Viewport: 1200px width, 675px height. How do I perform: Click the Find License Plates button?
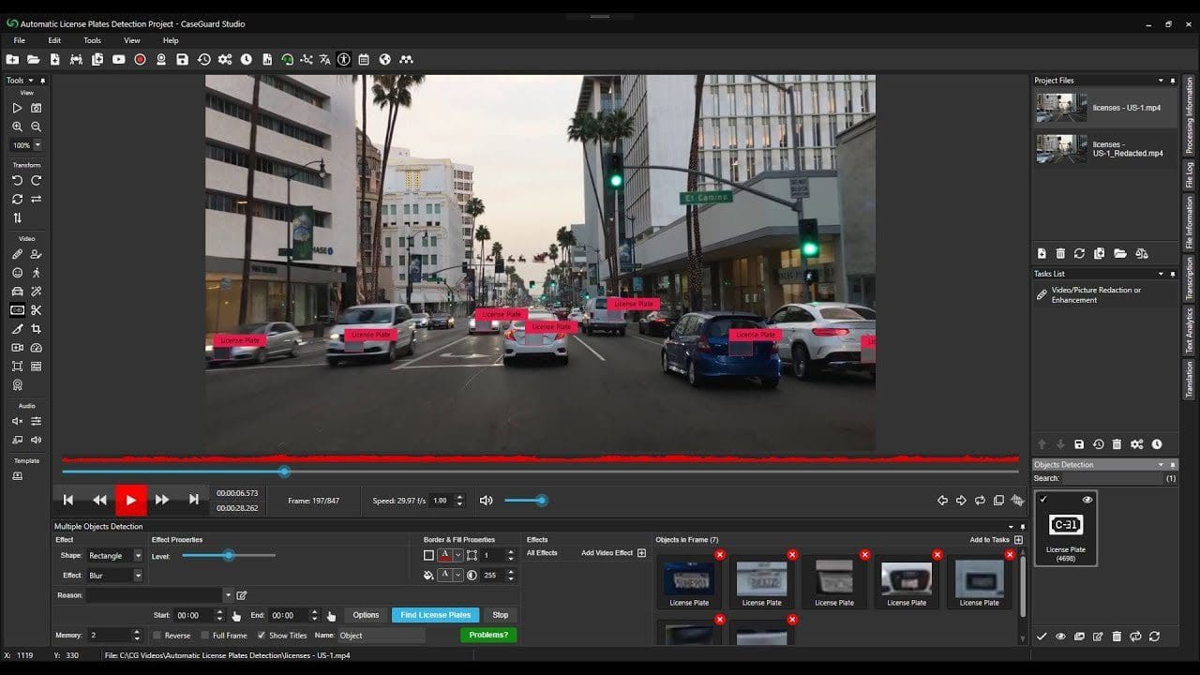point(434,615)
